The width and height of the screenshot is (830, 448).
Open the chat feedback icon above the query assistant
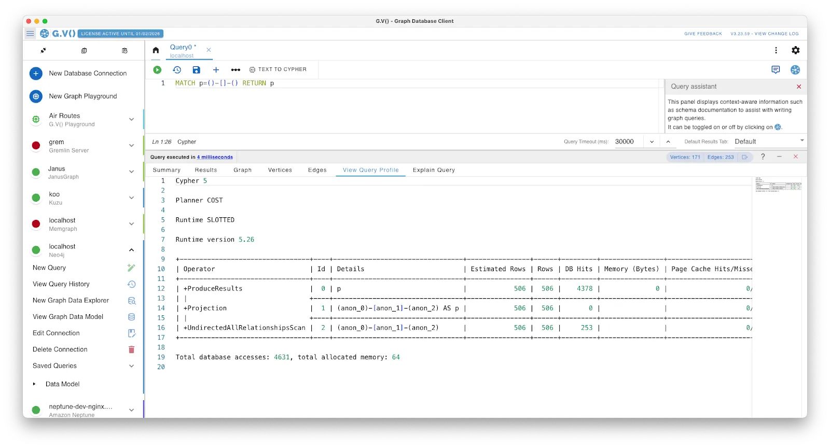click(x=776, y=69)
